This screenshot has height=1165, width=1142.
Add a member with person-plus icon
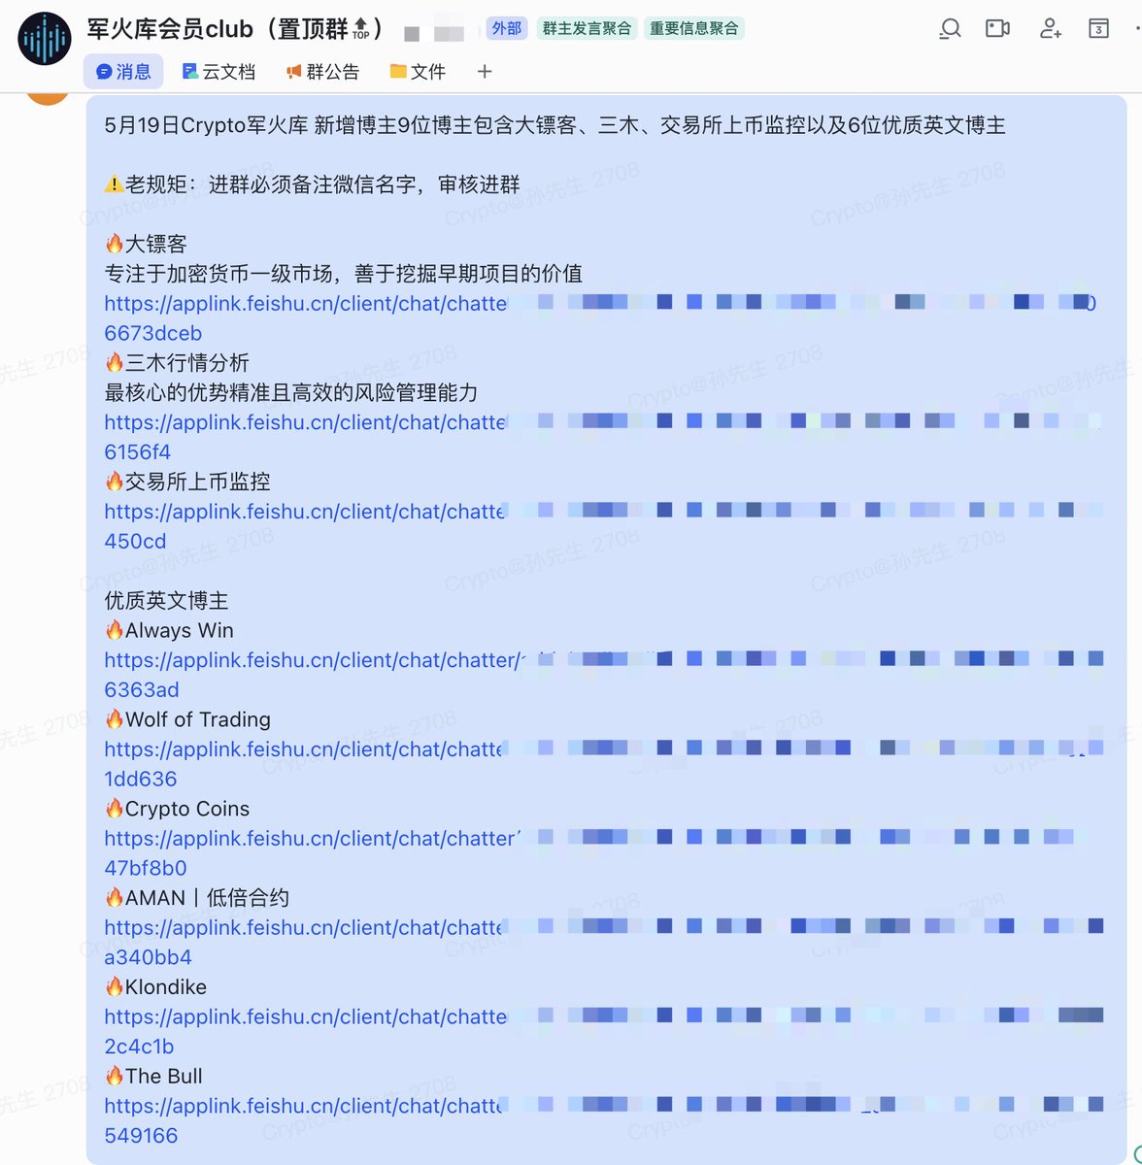click(1050, 28)
